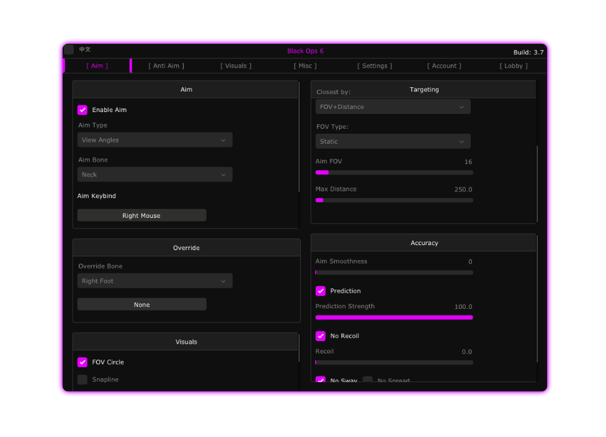Uncheck the Enable Aim checkbox

[x=82, y=110]
